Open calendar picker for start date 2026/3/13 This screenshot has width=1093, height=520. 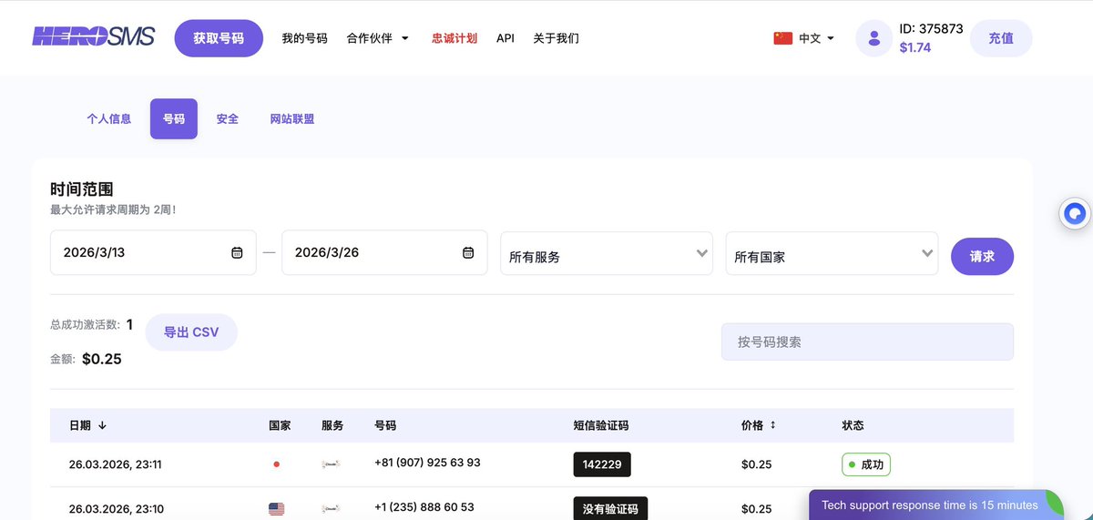tap(237, 252)
